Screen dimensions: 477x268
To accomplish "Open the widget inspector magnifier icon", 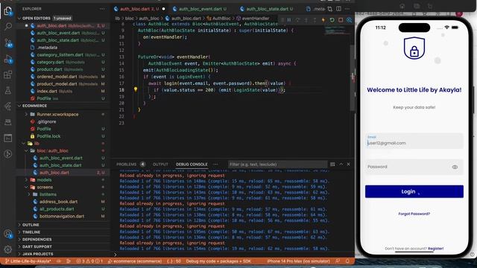I will coord(350,20).
